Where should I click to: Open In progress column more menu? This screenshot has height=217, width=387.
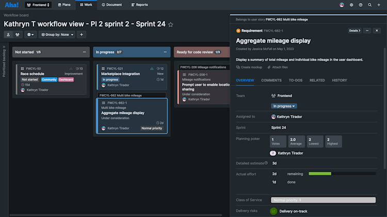tap(165, 52)
